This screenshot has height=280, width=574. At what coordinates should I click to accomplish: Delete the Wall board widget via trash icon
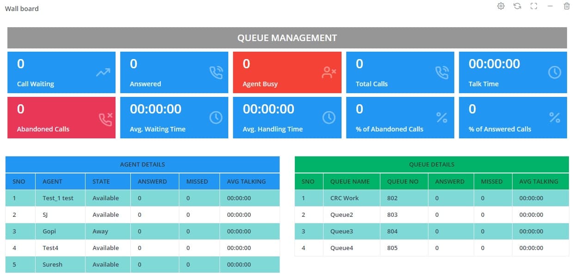[x=566, y=6]
